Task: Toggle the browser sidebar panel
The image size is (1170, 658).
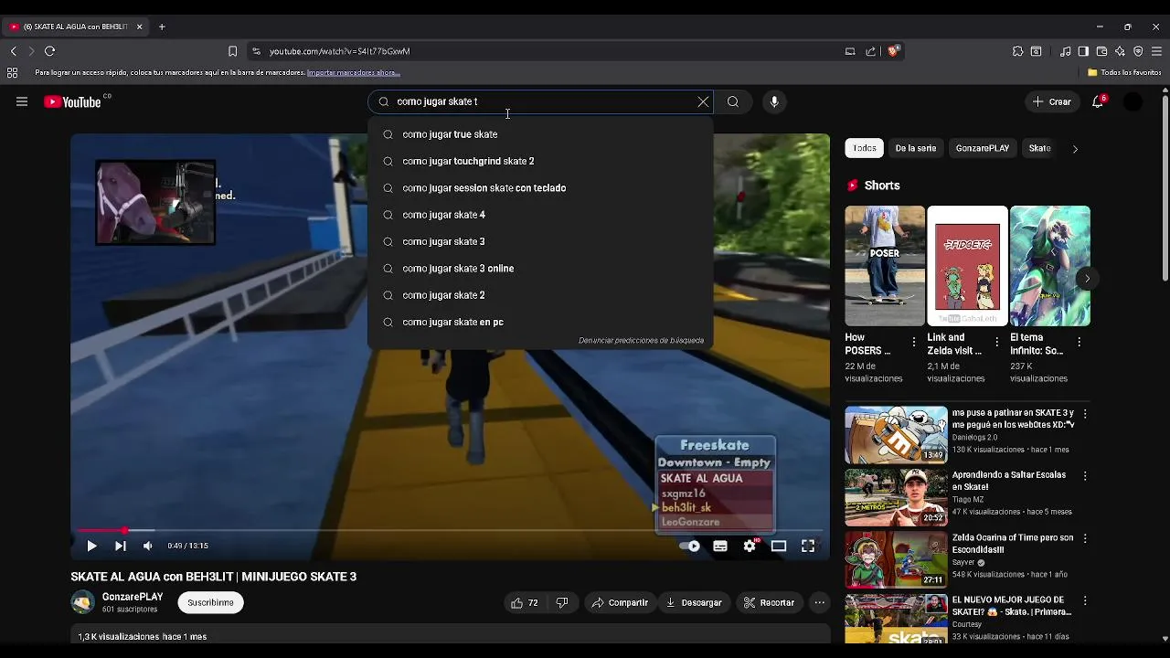Action: (x=1083, y=51)
